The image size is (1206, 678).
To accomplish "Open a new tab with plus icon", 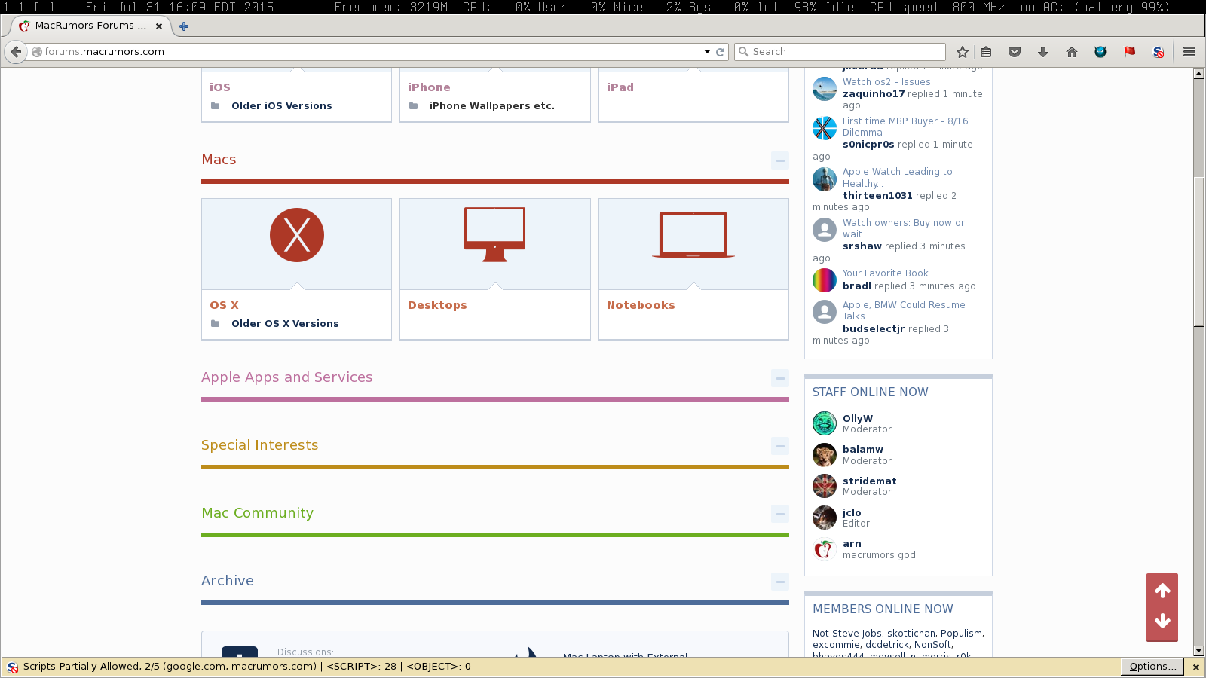I will pyautogui.click(x=184, y=26).
